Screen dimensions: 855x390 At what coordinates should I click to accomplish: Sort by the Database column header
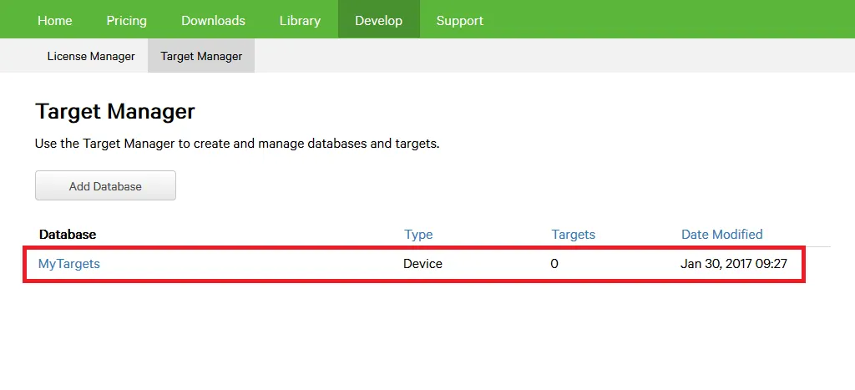click(x=68, y=235)
